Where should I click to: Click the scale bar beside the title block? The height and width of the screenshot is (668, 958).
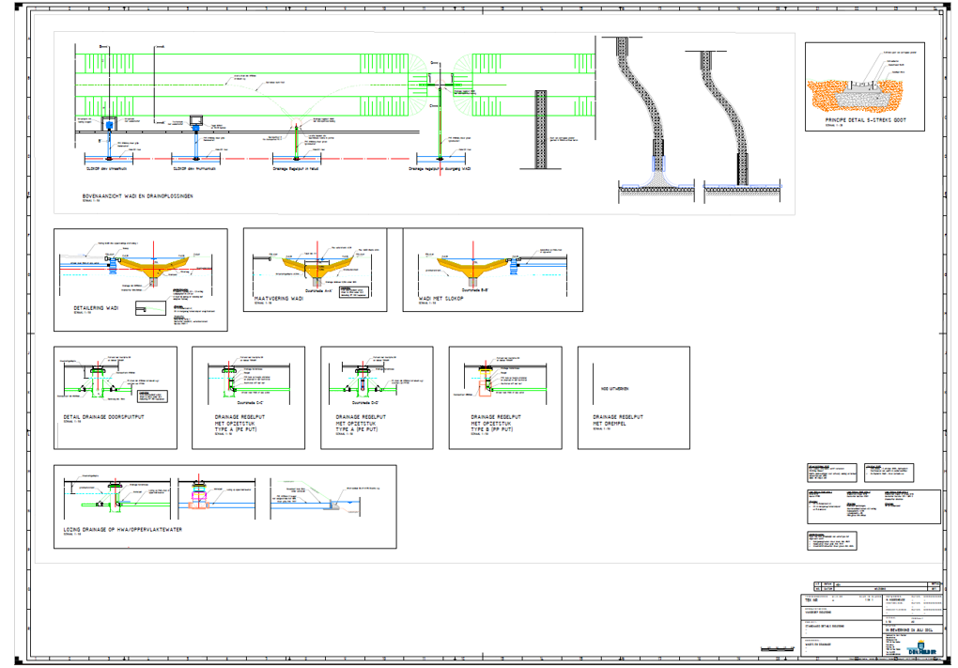(x=778, y=648)
